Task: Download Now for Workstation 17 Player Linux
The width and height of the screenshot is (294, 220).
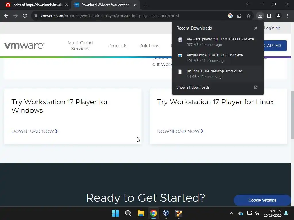Action: [x=180, y=131]
